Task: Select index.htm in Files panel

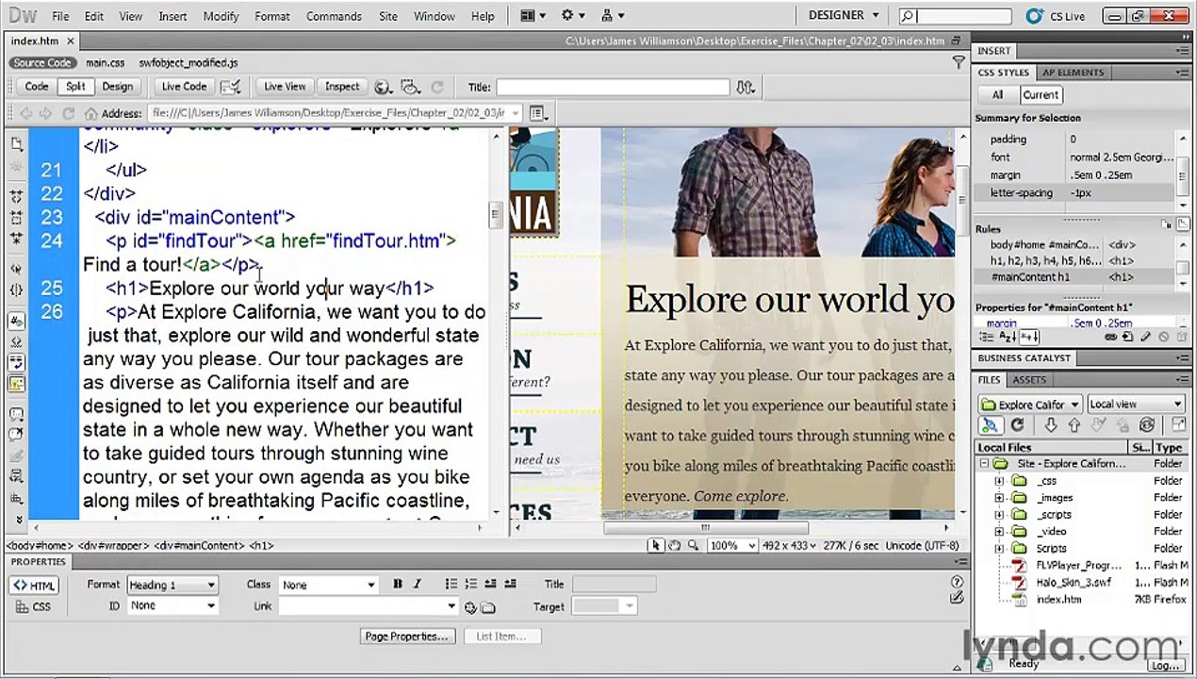Action: pyautogui.click(x=1058, y=599)
